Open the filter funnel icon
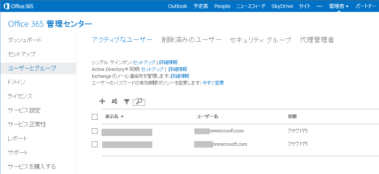This screenshot has height=174, width=379. tap(127, 102)
